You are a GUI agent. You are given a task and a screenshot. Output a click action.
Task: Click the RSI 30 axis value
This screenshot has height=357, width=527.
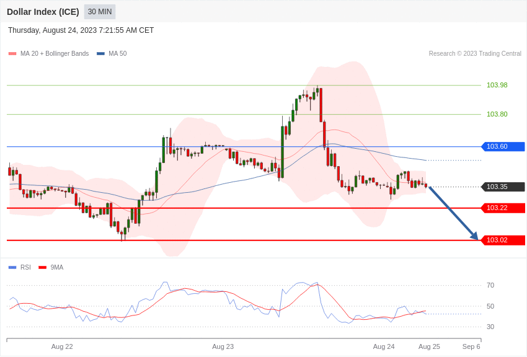click(x=490, y=327)
